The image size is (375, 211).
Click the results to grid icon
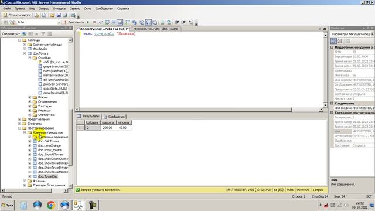148,22
